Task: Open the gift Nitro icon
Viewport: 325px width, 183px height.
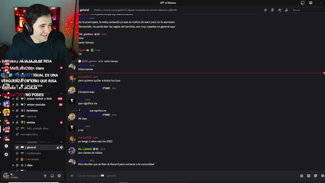Action: tap(302, 176)
